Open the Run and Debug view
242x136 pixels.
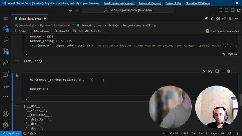[x=6, y=62]
